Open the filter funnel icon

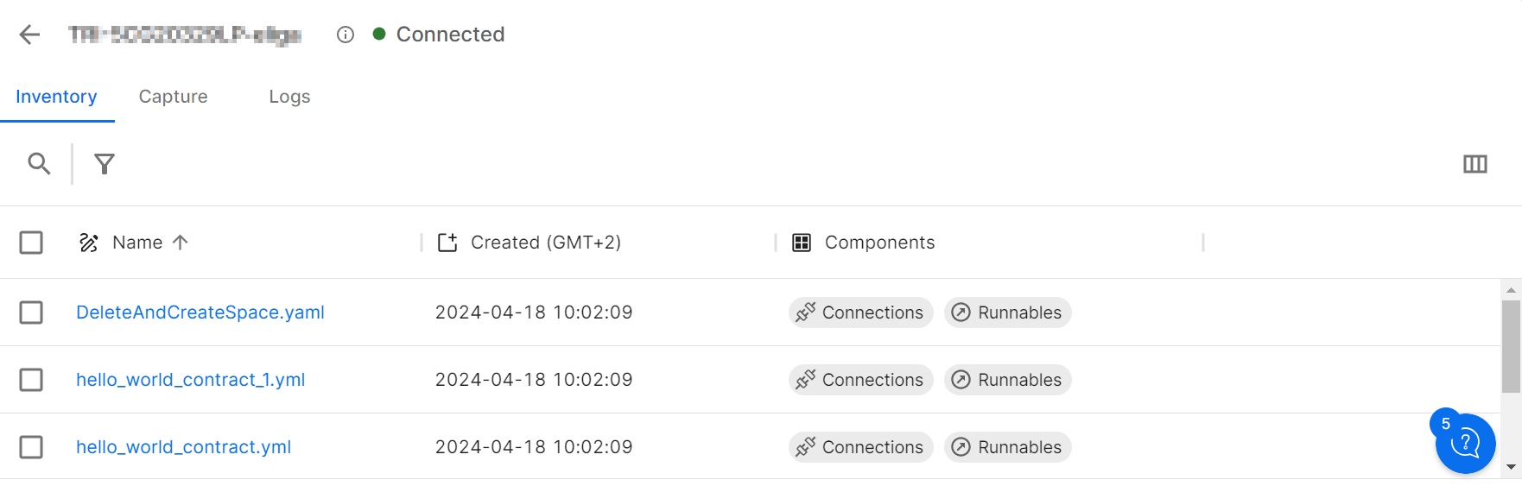pyautogui.click(x=105, y=163)
